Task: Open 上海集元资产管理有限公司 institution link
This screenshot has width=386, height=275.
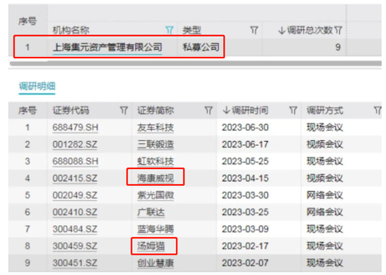Action: click(107, 47)
